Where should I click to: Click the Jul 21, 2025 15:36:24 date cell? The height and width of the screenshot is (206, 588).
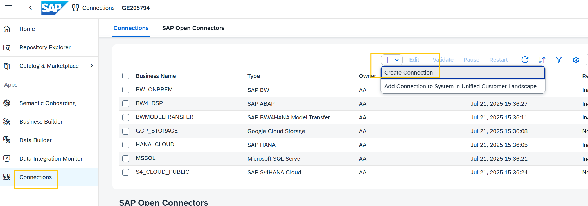coord(499,172)
